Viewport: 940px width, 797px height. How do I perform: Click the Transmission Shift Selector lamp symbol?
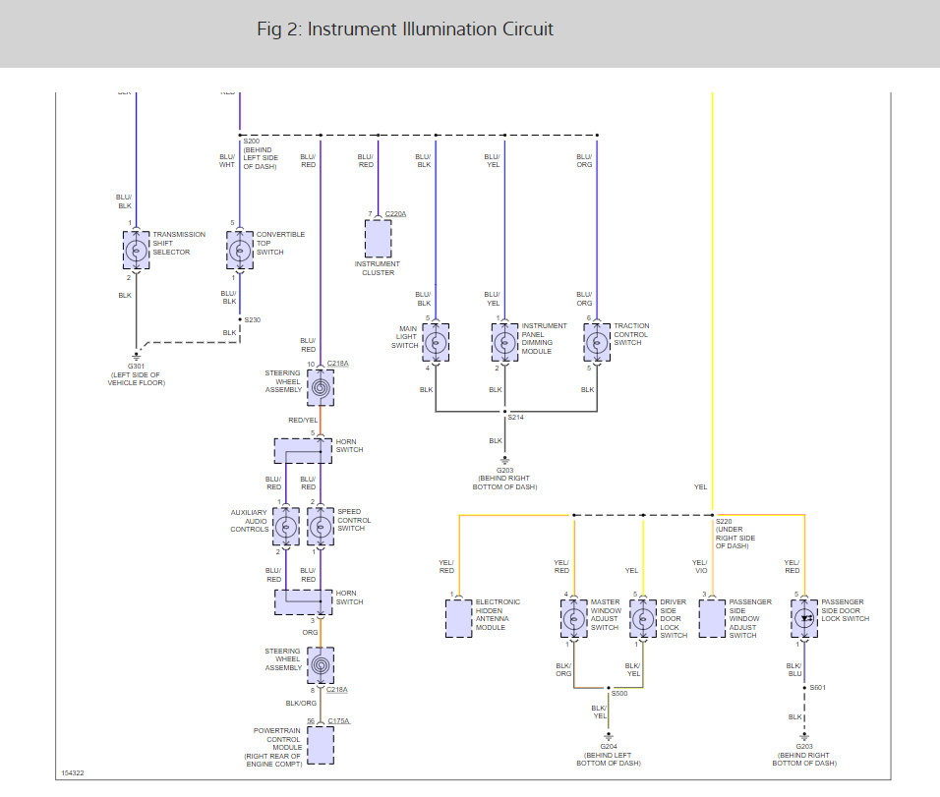point(136,250)
